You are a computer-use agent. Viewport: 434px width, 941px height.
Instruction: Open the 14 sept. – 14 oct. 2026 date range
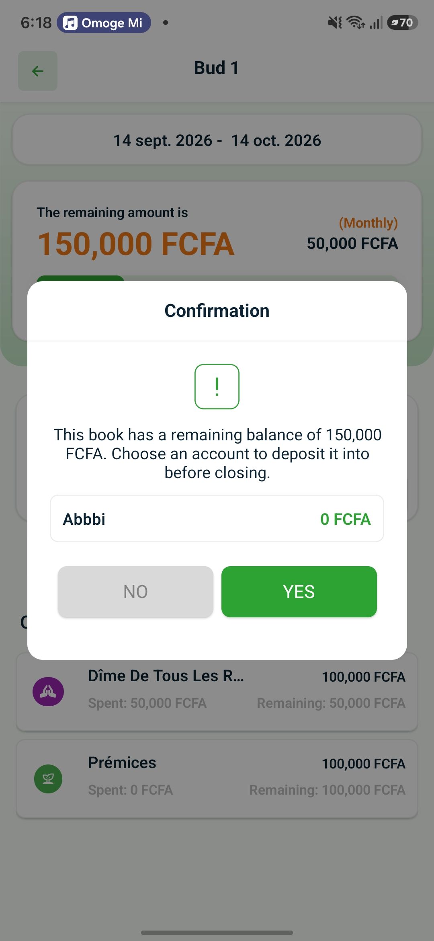217,140
